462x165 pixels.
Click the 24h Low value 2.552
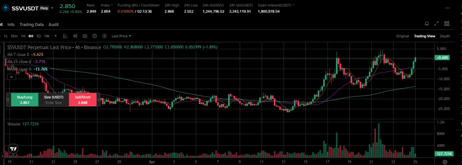click(188, 11)
